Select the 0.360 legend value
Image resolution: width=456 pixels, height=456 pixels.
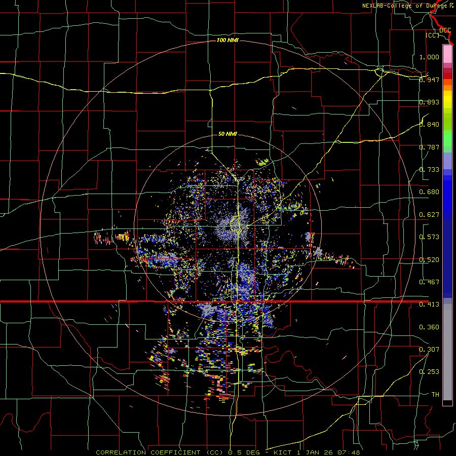pos(429,327)
